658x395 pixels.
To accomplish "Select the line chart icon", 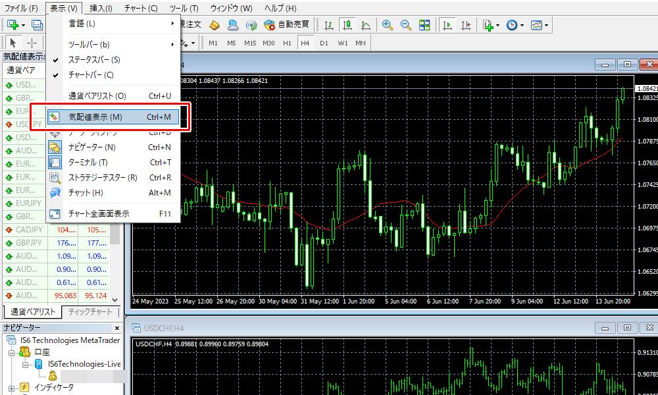I will click(366, 25).
